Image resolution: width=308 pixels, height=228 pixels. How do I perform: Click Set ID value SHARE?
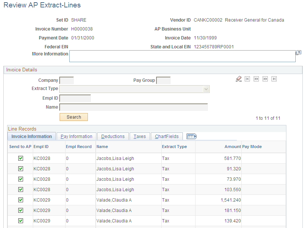click(79, 20)
